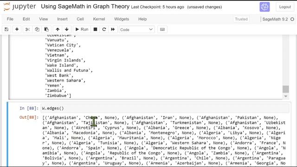Click the In [88] prompt label
This screenshot has height=167, width=297.
point(29,108)
